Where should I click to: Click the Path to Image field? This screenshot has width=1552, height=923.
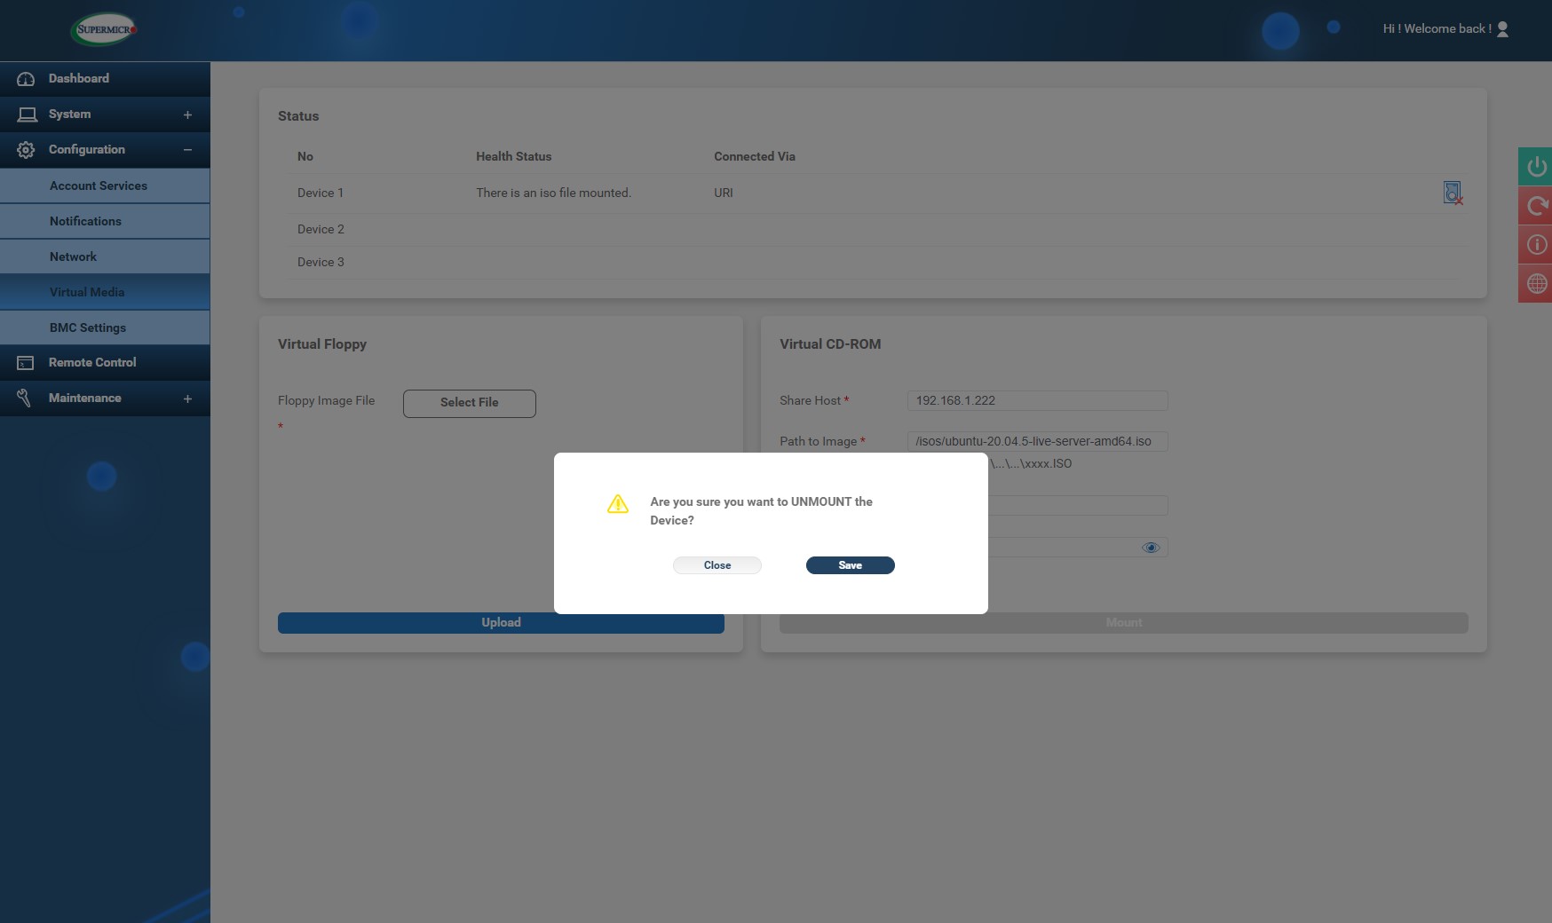pos(1037,441)
